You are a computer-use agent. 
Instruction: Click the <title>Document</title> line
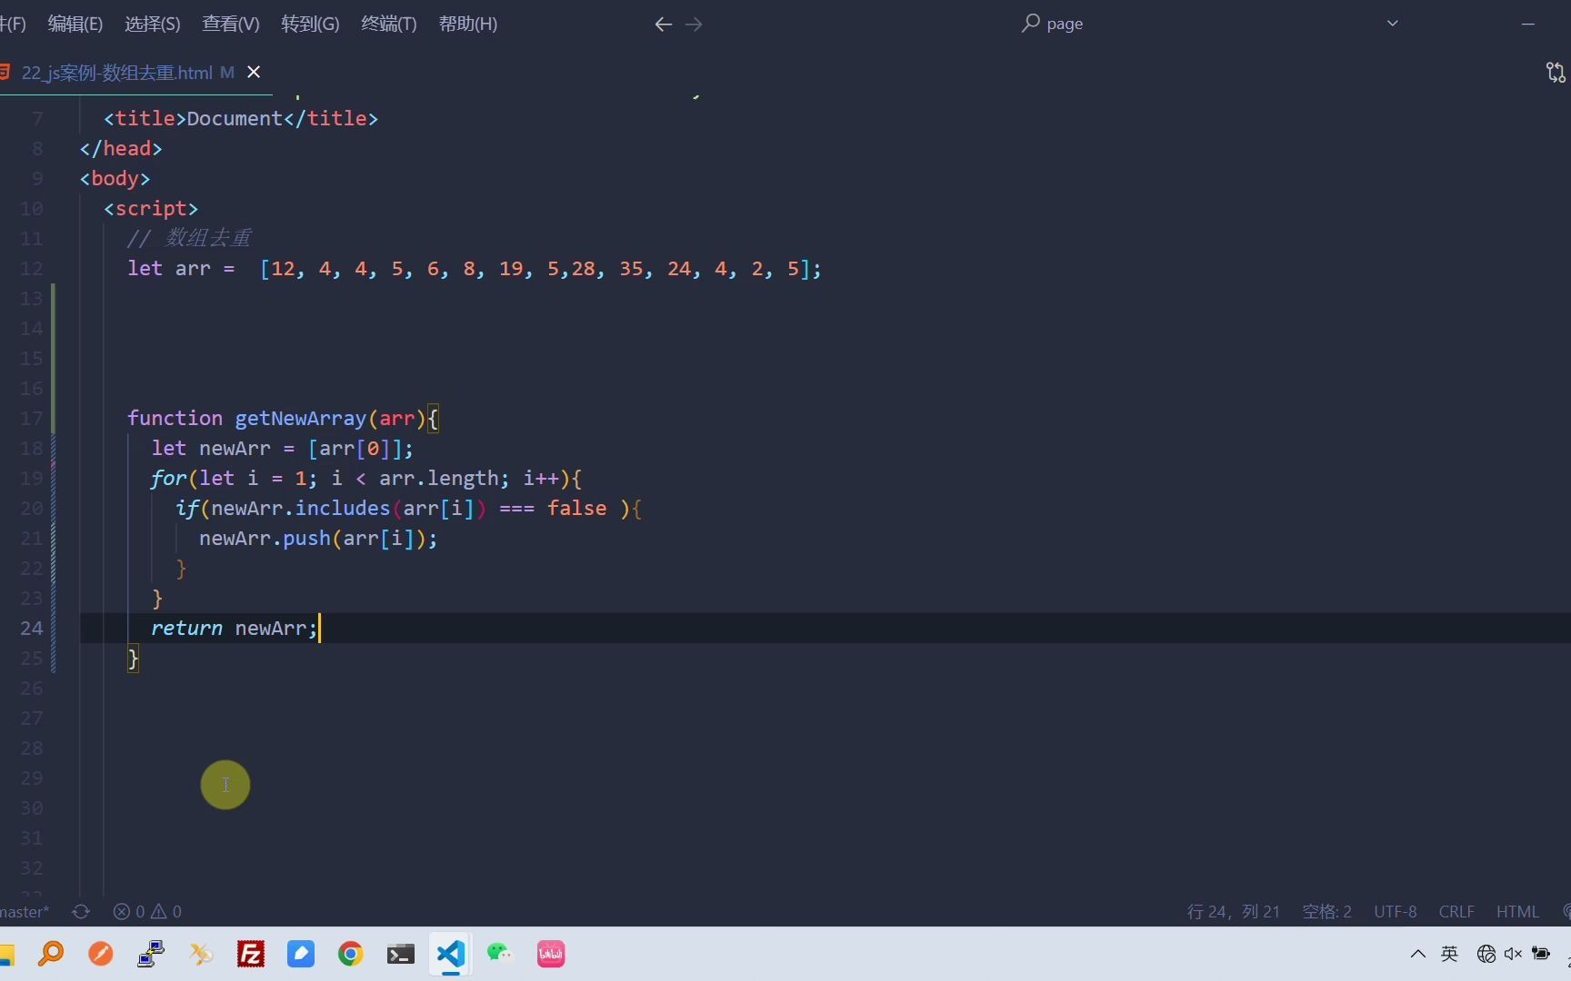241,119
